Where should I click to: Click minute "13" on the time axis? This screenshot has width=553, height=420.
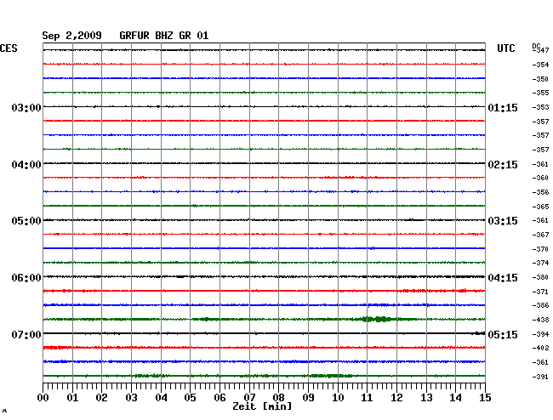(426, 398)
